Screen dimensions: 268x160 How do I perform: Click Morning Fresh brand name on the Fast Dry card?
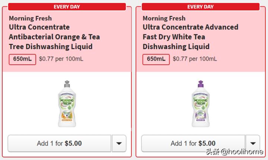click(164, 18)
